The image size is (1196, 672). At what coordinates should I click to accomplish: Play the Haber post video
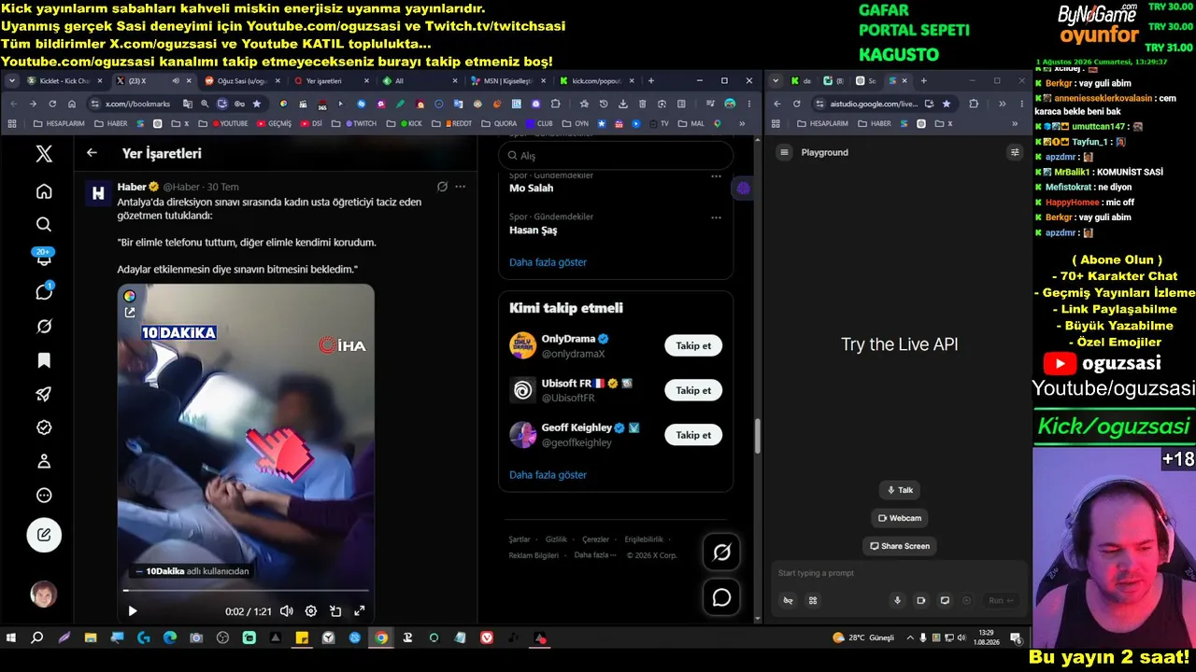(x=133, y=611)
